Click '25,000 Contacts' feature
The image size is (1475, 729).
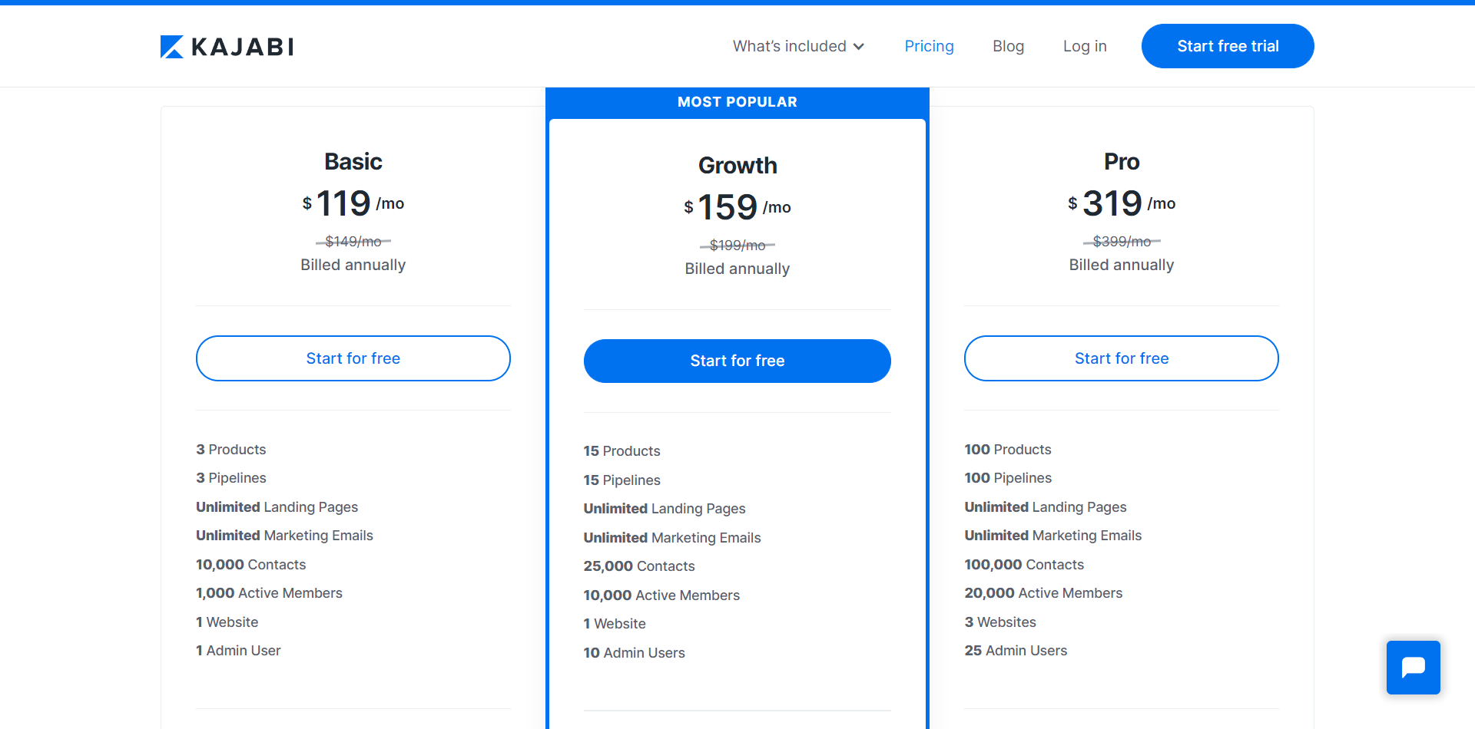point(639,566)
